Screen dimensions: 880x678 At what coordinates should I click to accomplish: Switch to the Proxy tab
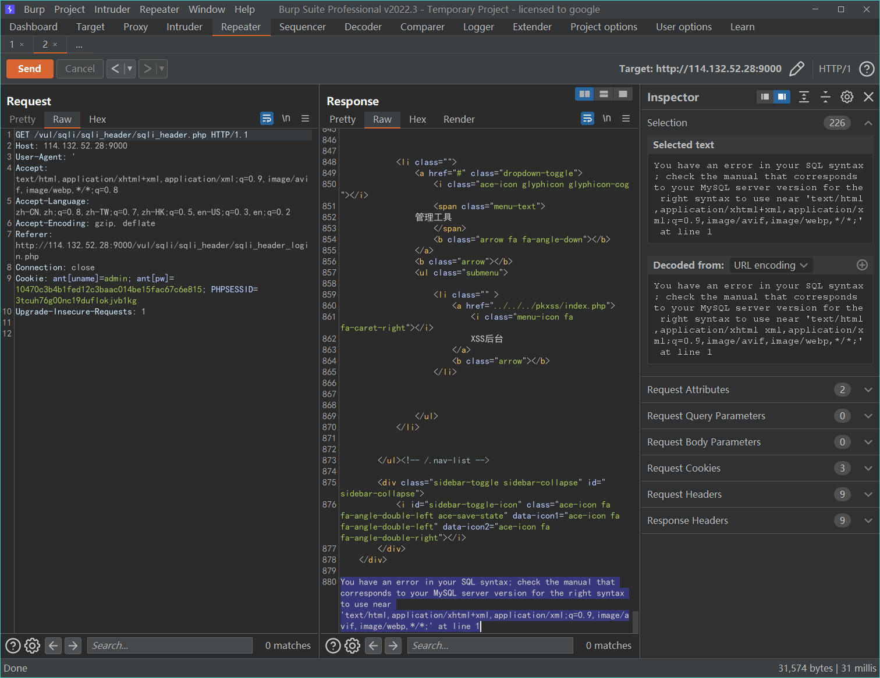point(136,27)
